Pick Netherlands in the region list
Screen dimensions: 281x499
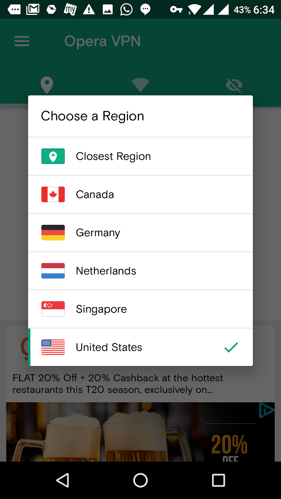[x=140, y=271]
